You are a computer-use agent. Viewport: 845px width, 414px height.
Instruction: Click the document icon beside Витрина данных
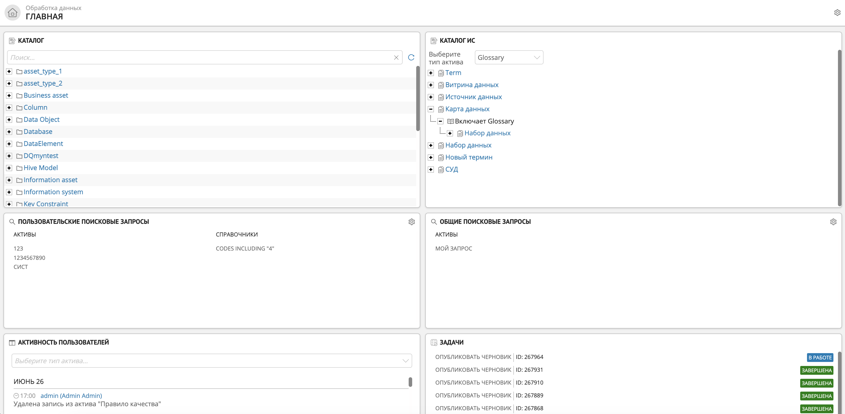[441, 85]
